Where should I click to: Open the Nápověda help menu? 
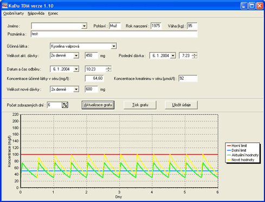(36, 14)
